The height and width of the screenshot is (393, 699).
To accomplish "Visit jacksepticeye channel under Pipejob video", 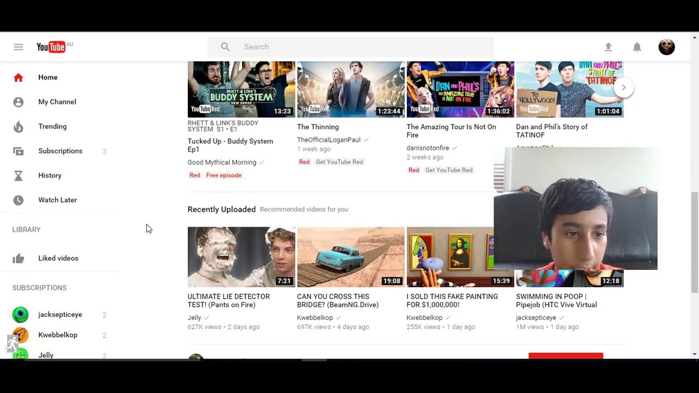I will click(536, 318).
